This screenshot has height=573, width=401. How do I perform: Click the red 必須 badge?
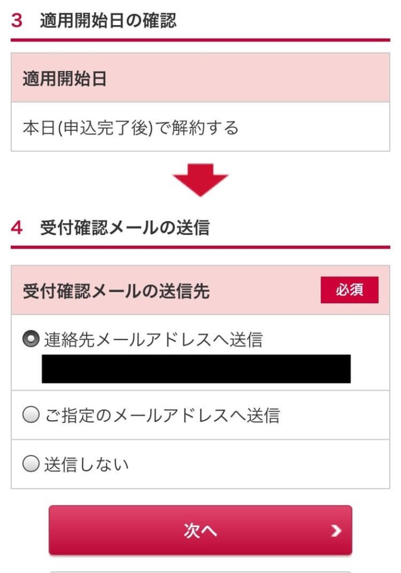[349, 290]
